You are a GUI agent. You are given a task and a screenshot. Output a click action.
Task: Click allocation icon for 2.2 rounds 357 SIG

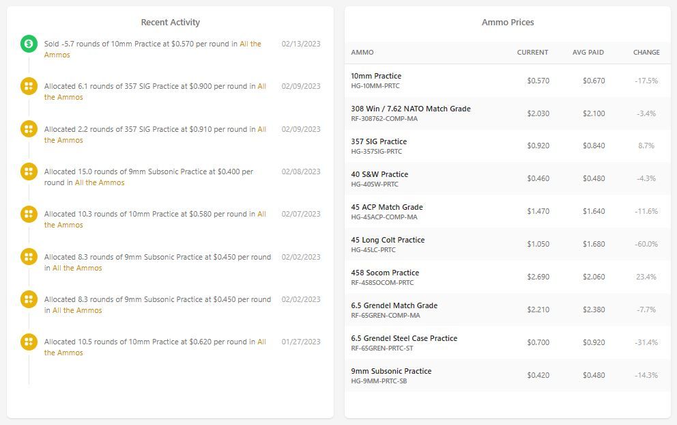(x=29, y=129)
